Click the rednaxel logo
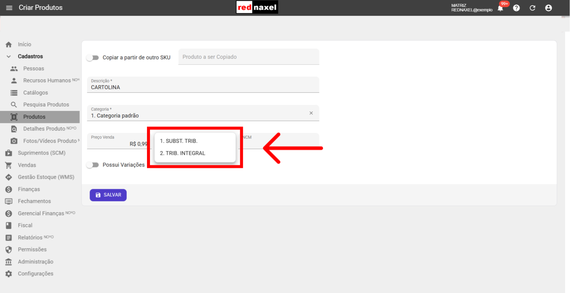 pos(257,7)
